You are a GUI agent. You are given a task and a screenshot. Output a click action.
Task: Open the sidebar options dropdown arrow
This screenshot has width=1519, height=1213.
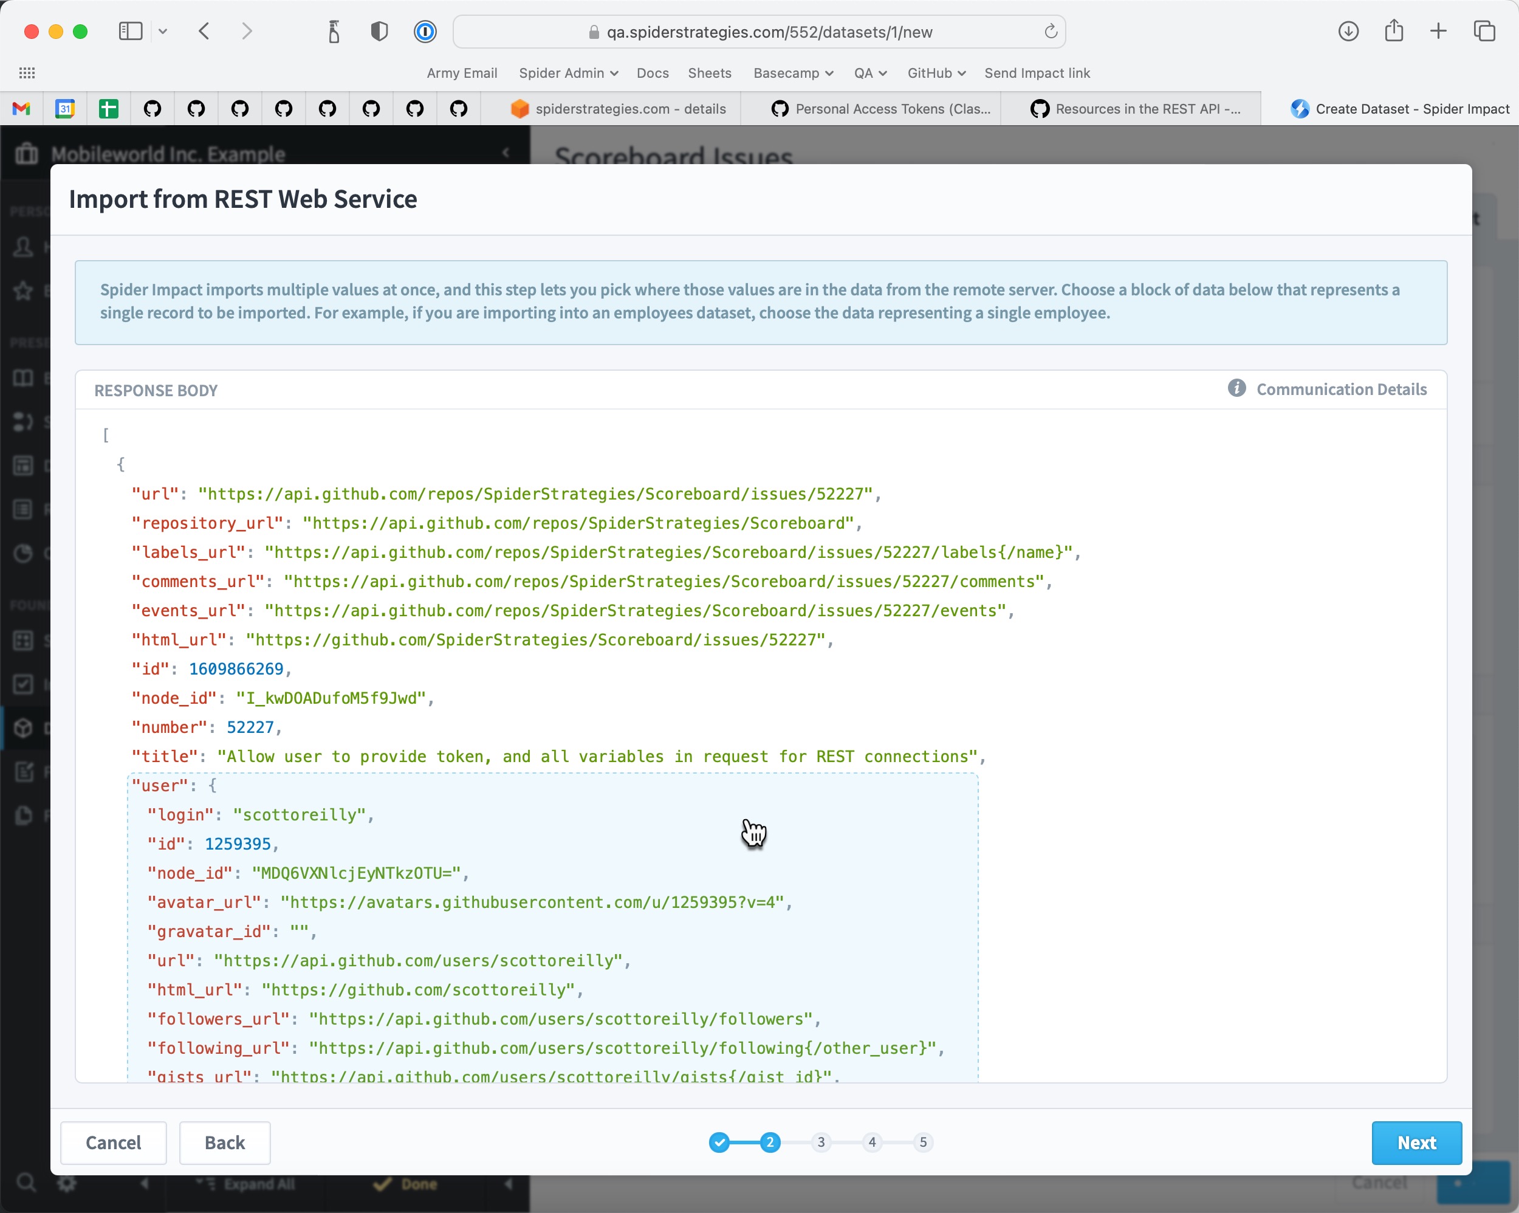pyautogui.click(x=163, y=32)
